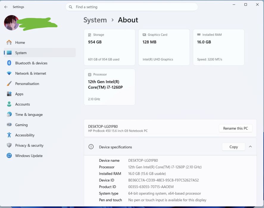Click the HP ProBook 450 model text
The image size is (264, 208).
[x=118, y=131]
